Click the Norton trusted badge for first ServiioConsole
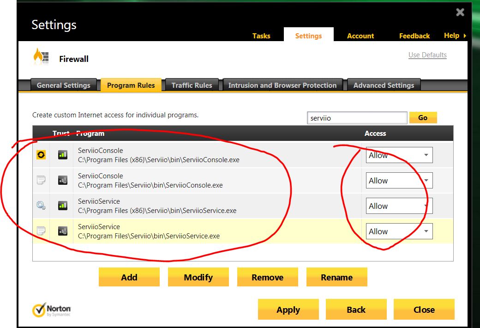480x328 pixels. (x=41, y=155)
